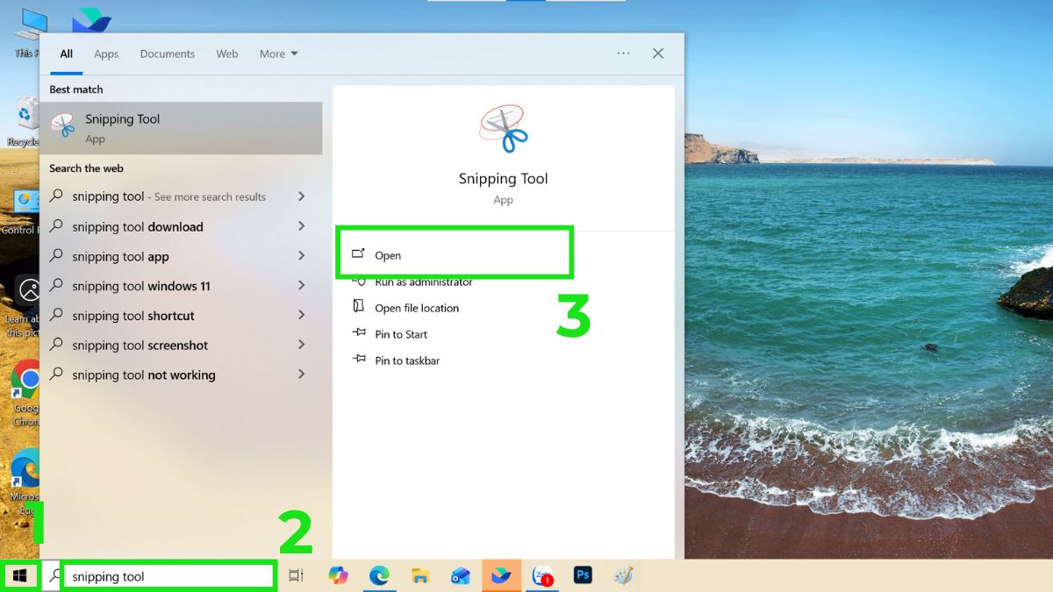Open the ellipsis options menu
The height and width of the screenshot is (592, 1053).
tap(623, 53)
